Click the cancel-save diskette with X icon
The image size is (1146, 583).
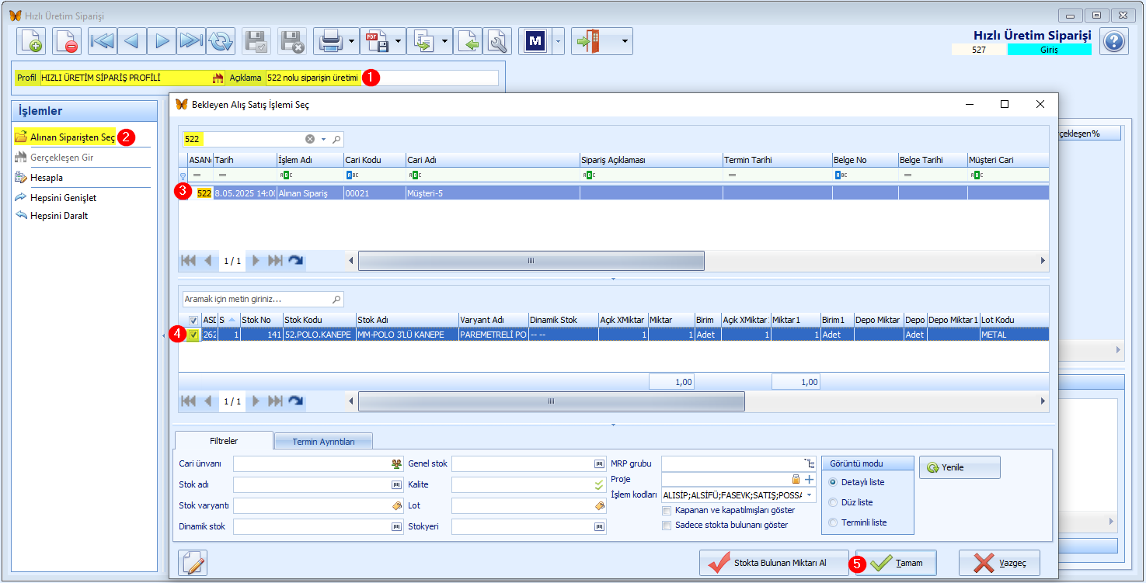click(x=292, y=41)
